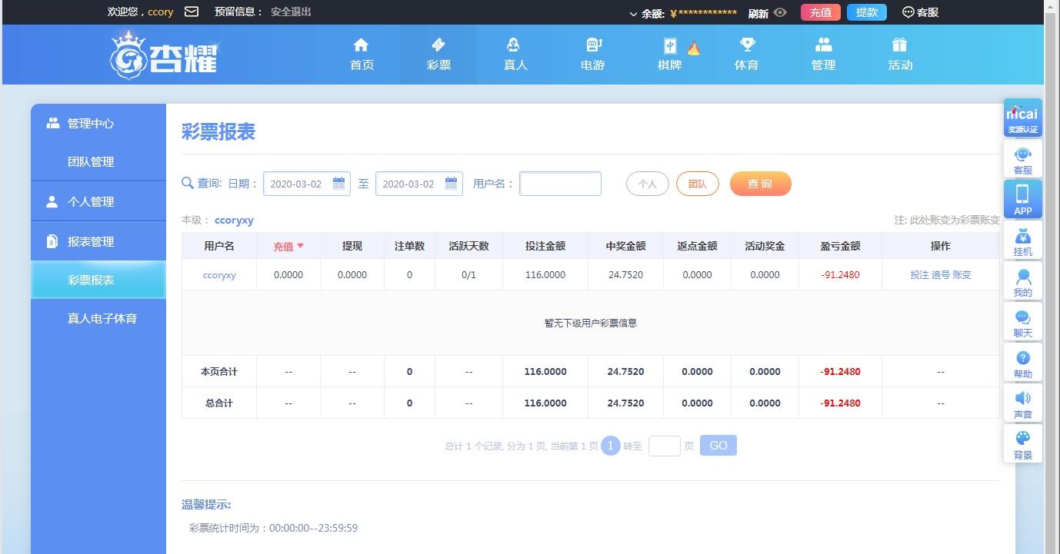Screen dimensions: 1060x554
Task: Click 0/1 active days cell
Action: click(468, 275)
